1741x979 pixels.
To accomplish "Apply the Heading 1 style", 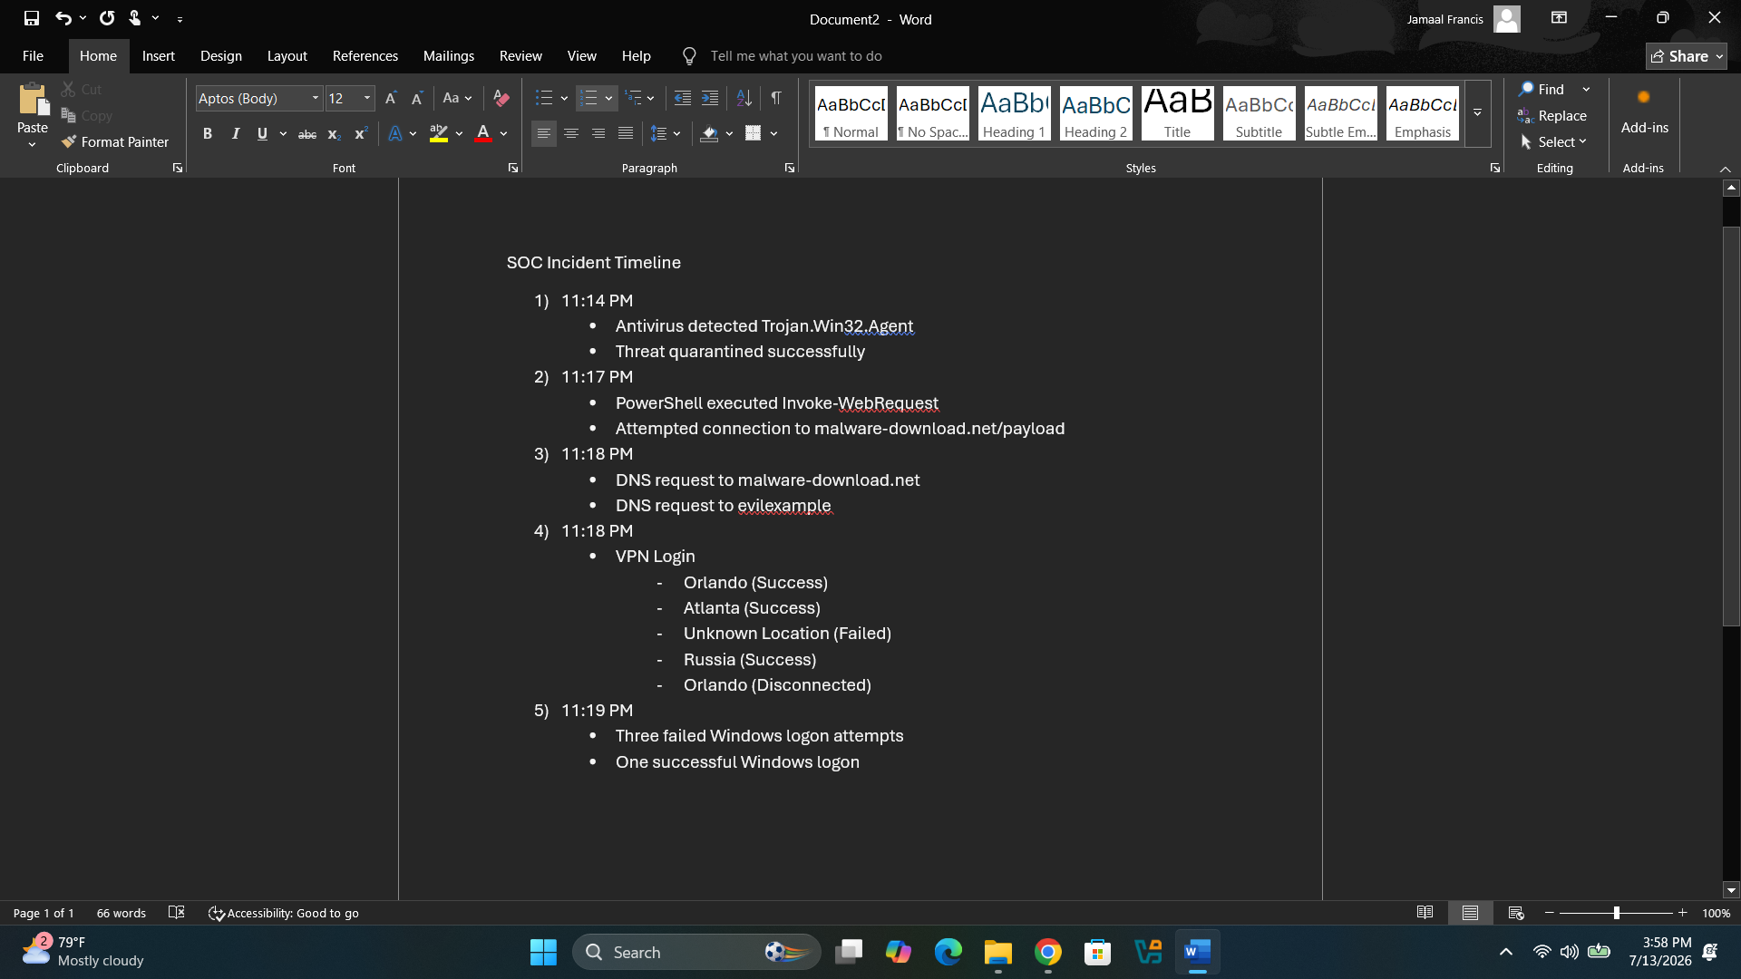I will 1014,113.
